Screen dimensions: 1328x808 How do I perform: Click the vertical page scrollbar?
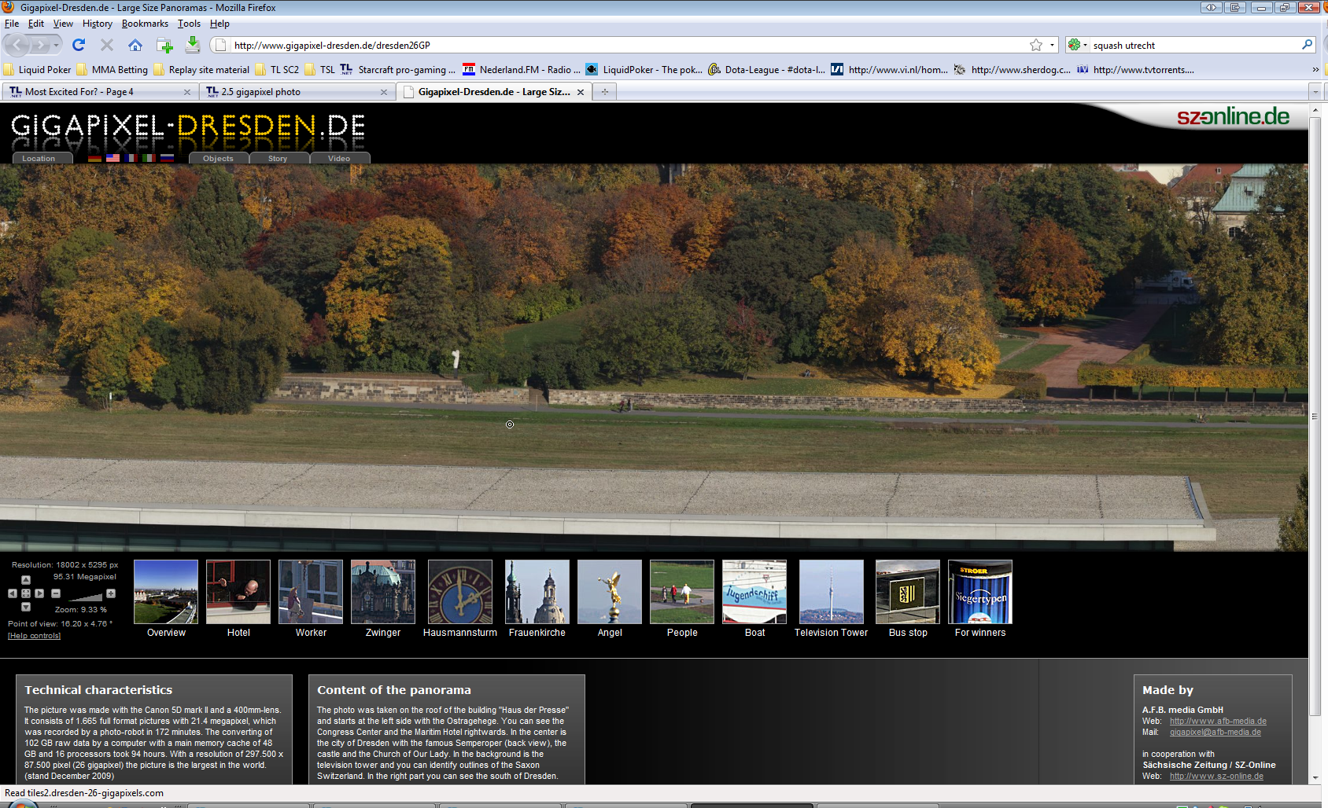1315,417
